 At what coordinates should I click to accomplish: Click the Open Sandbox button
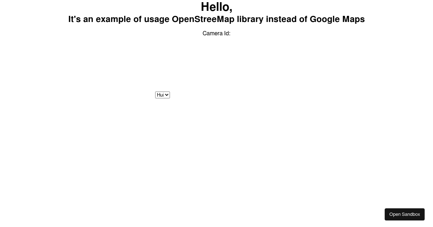click(x=404, y=214)
